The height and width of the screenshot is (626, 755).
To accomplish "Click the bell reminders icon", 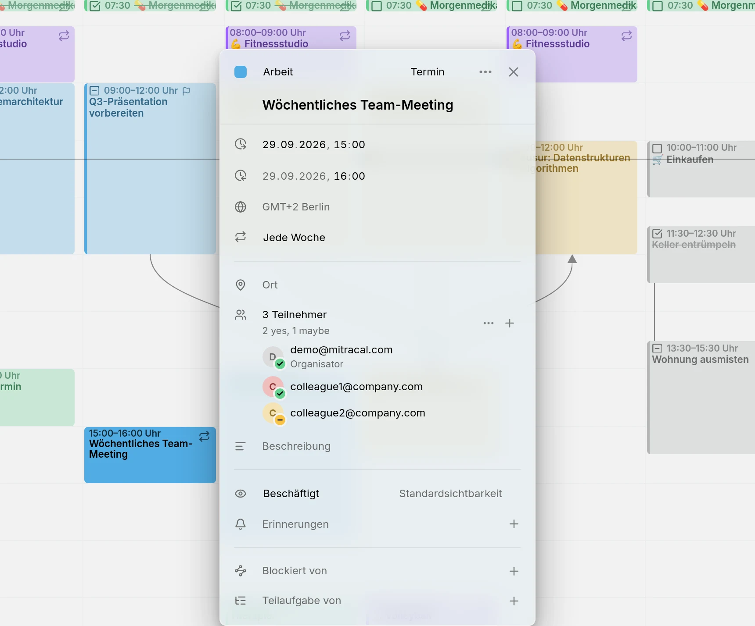I will [241, 524].
